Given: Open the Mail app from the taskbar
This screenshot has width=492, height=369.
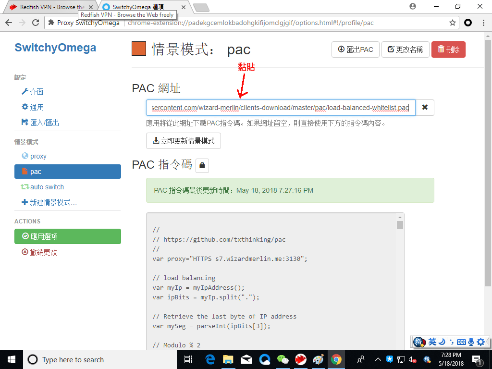Looking at the screenshot, I should (x=246, y=359).
